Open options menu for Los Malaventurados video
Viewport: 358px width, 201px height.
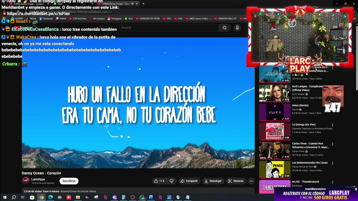click(x=333, y=163)
